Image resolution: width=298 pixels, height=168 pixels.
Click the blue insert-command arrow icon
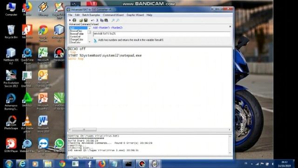pyautogui.click(x=95, y=41)
